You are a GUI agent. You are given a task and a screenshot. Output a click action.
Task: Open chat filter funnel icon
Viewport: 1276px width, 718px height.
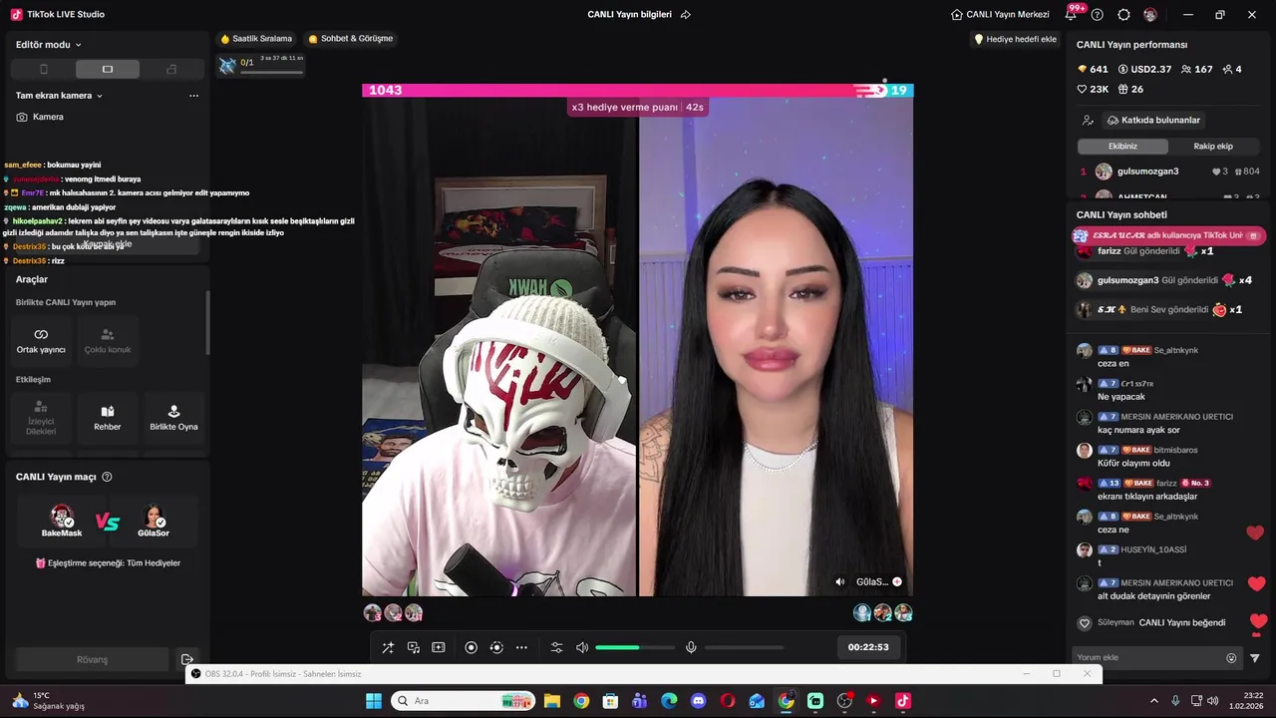tap(1255, 658)
